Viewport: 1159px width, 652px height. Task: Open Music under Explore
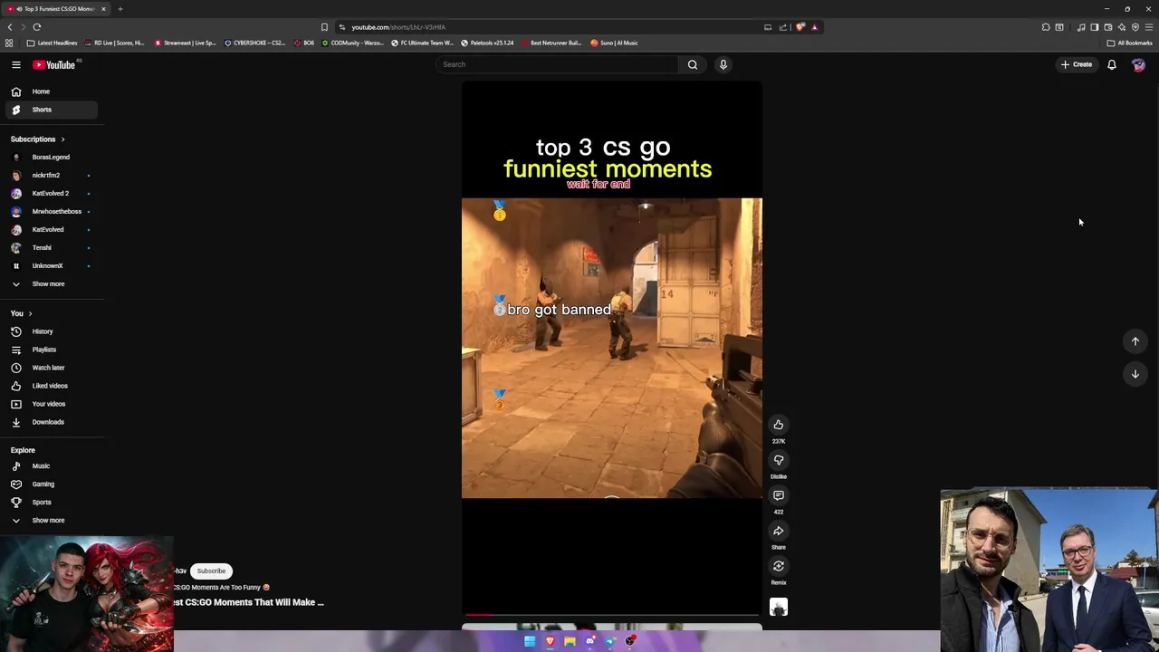click(51, 466)
